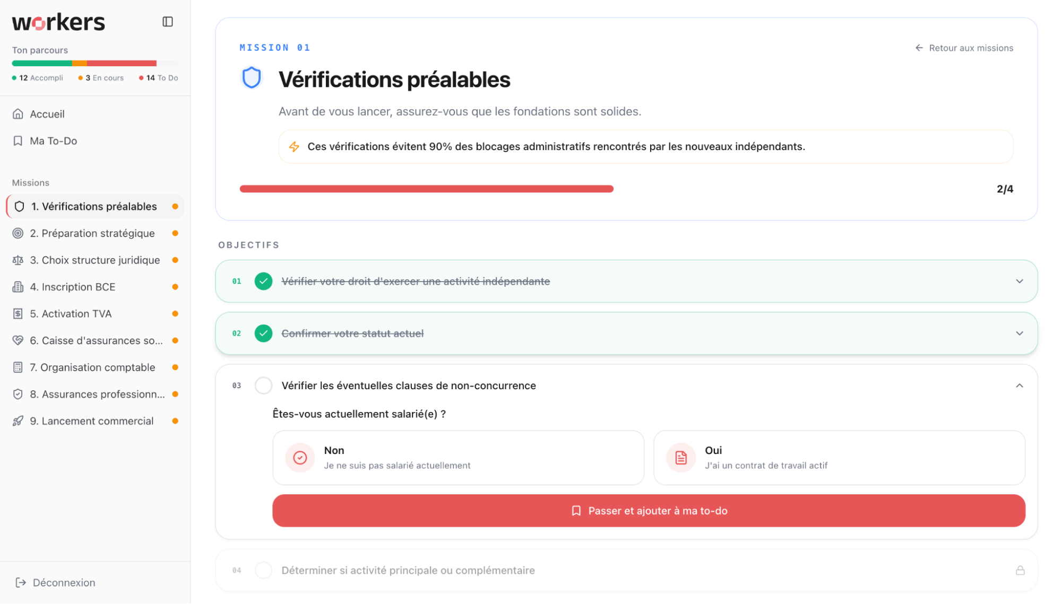Image resolution: width=1061 pixels, height=604 pixels.
Task: Click the red mission progress bar
Action: click(x=426, y=189)
